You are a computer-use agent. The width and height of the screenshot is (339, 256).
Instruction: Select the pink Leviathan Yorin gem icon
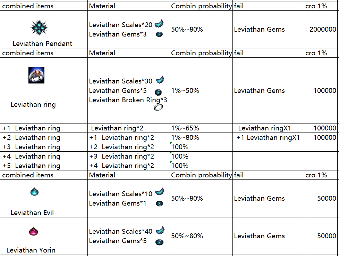click(34, 231)
